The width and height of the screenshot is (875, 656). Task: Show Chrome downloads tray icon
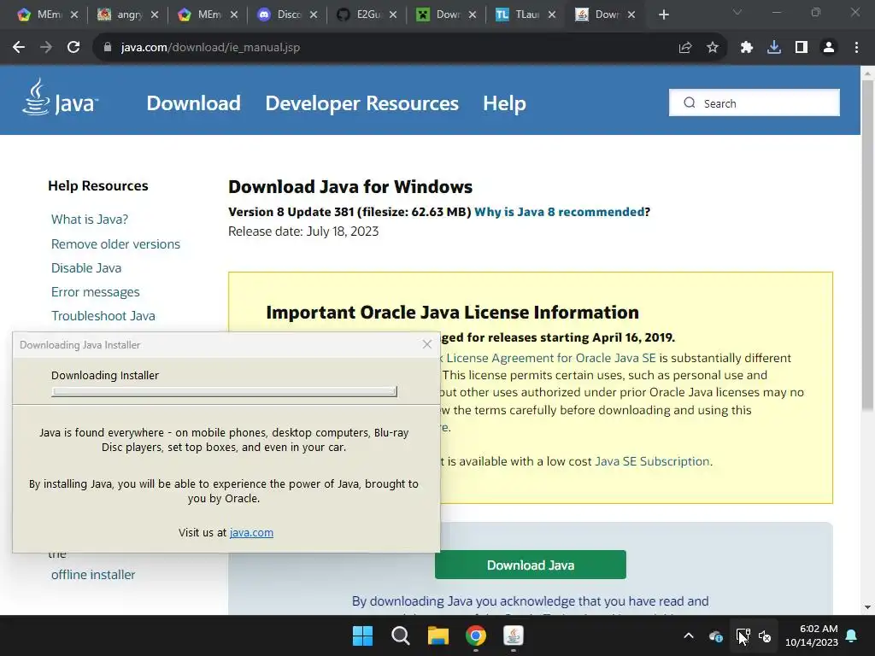[774, 48]
